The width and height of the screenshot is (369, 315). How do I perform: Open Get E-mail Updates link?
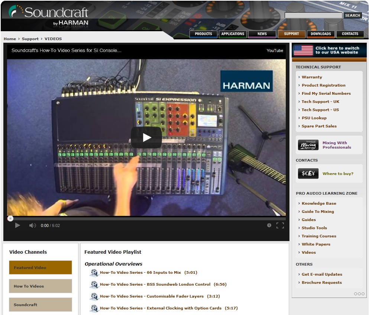[322, 274]
